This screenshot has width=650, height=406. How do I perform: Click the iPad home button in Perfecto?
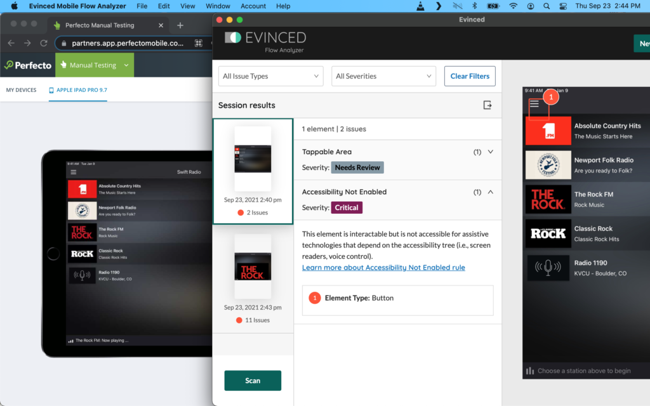click(53, 254)
